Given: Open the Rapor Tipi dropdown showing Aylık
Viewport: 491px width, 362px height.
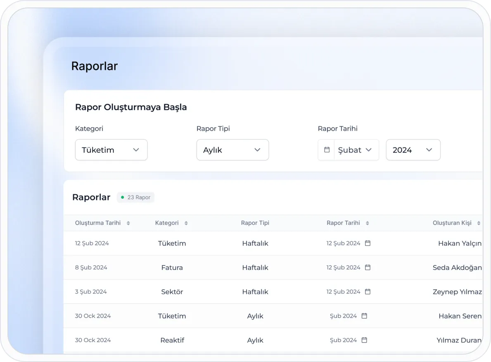Looking at the screenshot, I should point(232,150).
